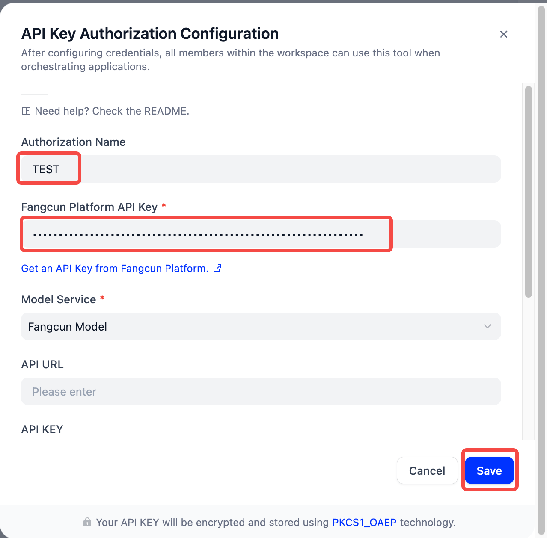Image resolution: width=547 pixels, height=538 pixels.
Task: Click the README book icon
Action: pos(26,111)
